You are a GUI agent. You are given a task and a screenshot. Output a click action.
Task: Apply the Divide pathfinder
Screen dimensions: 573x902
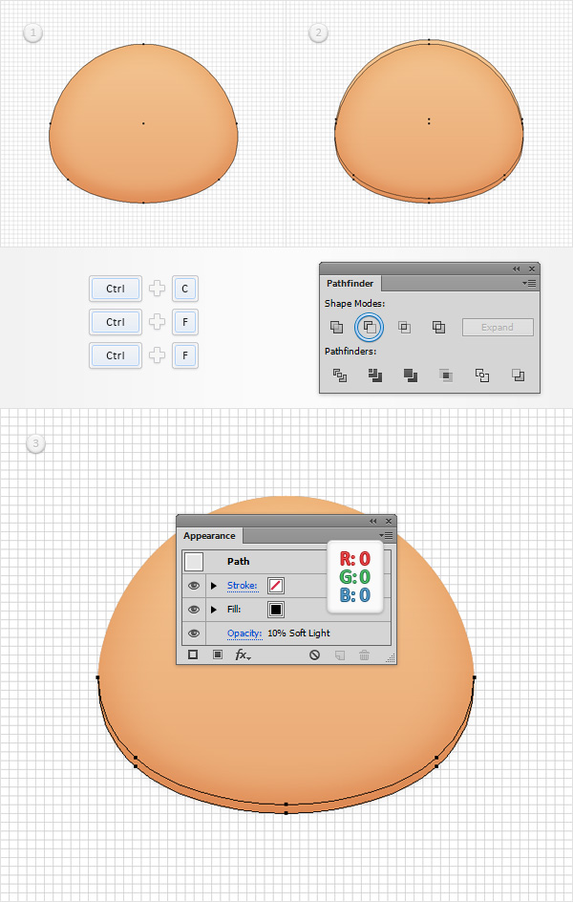(x=340, y=376)
